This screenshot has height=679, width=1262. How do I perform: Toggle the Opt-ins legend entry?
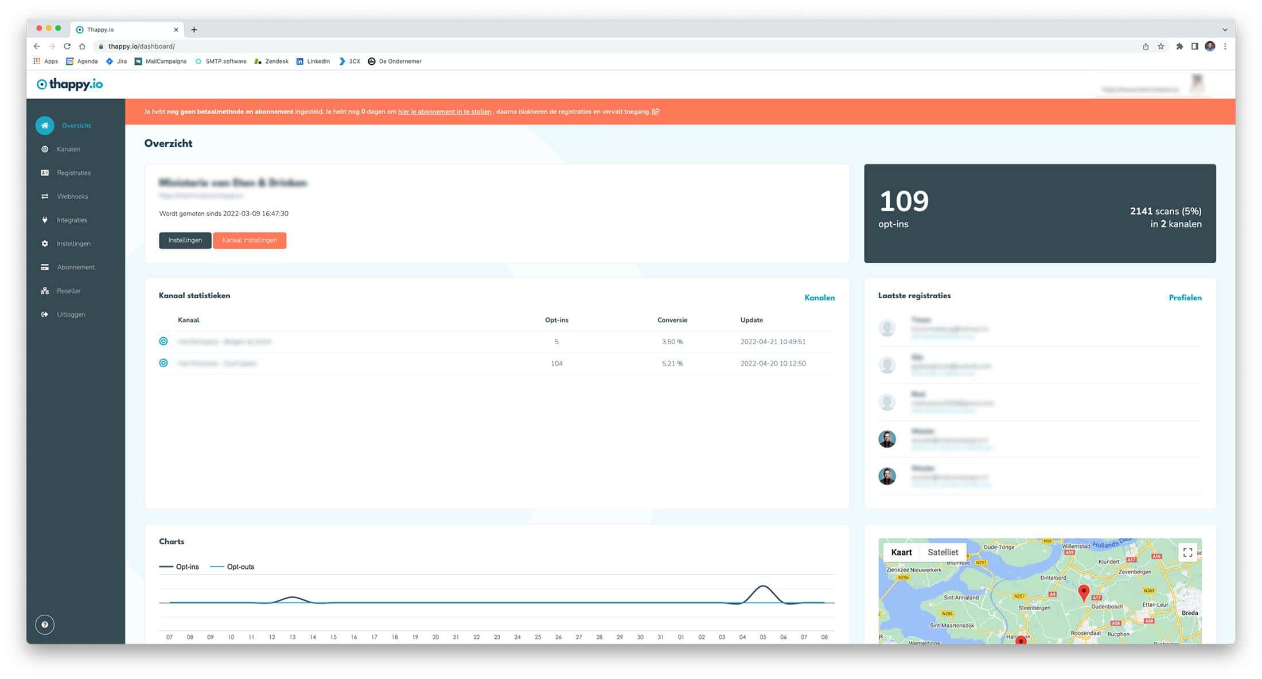[179, 567]
